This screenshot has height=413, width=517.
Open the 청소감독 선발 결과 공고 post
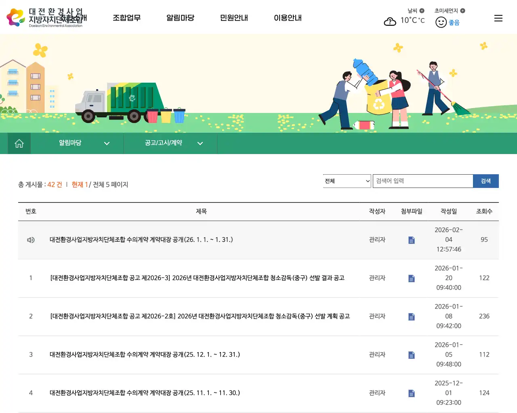pyautogui.click(x=197, y=278)
